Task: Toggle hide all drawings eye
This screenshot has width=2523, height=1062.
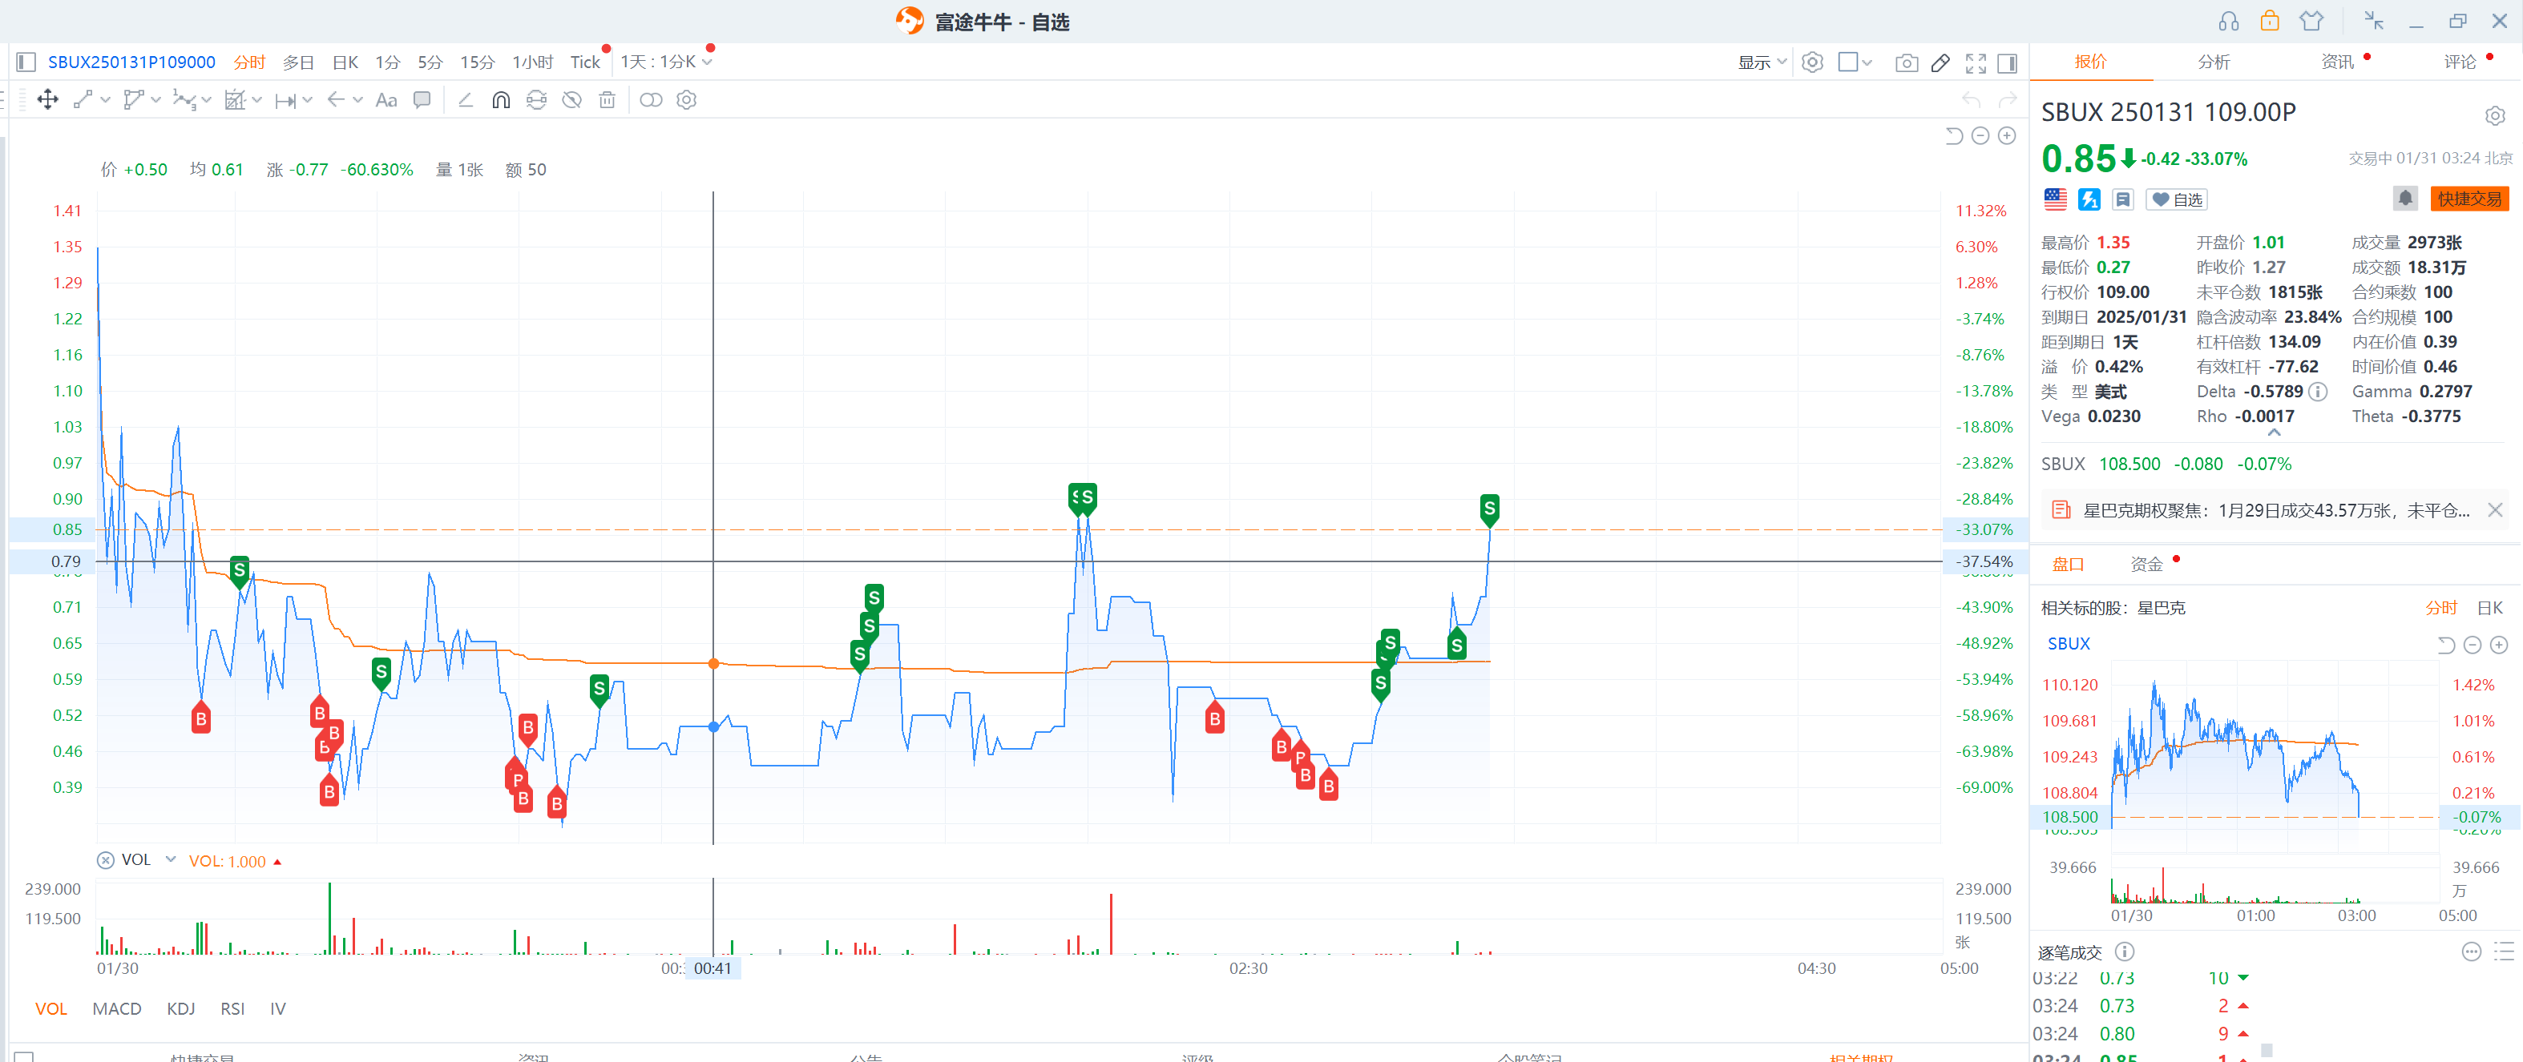Action: [572, 100]
